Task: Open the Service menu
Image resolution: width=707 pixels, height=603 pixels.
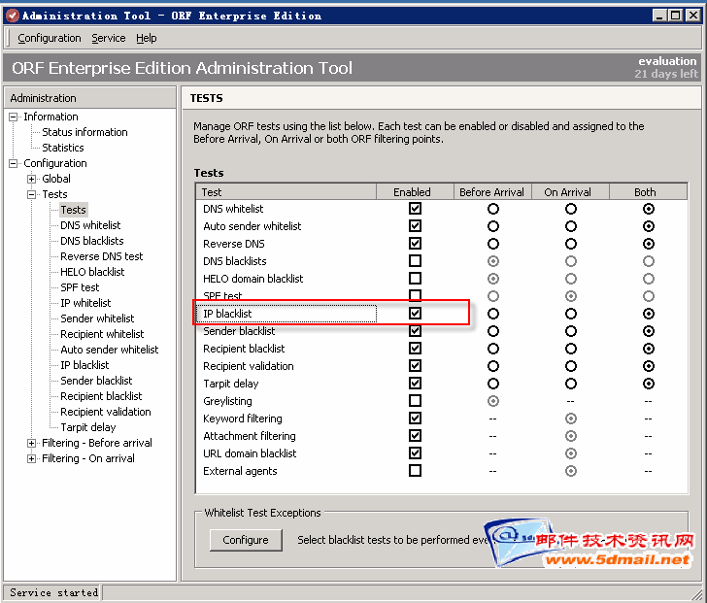Action: point(108,38)
